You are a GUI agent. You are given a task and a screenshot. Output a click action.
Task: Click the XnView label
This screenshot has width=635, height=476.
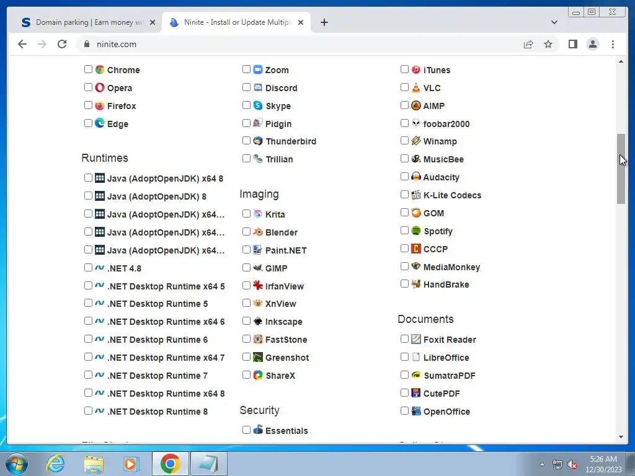pyautogui.click(x=281, y=304)
